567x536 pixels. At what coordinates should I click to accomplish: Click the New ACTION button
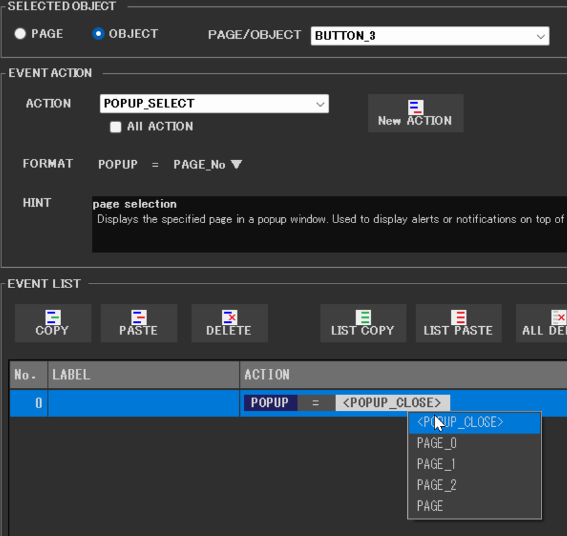tap(416, 113)
